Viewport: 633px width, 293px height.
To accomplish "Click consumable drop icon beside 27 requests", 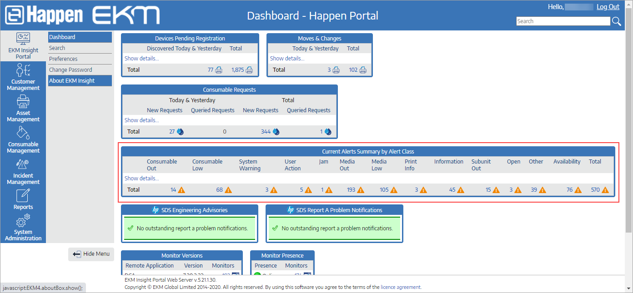I will 180,132.
